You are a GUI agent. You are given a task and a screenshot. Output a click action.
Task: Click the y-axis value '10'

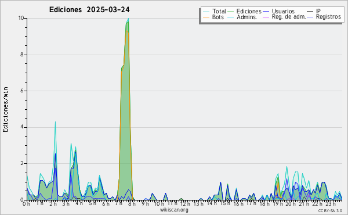pyautogui.click(x=21, y=18)
